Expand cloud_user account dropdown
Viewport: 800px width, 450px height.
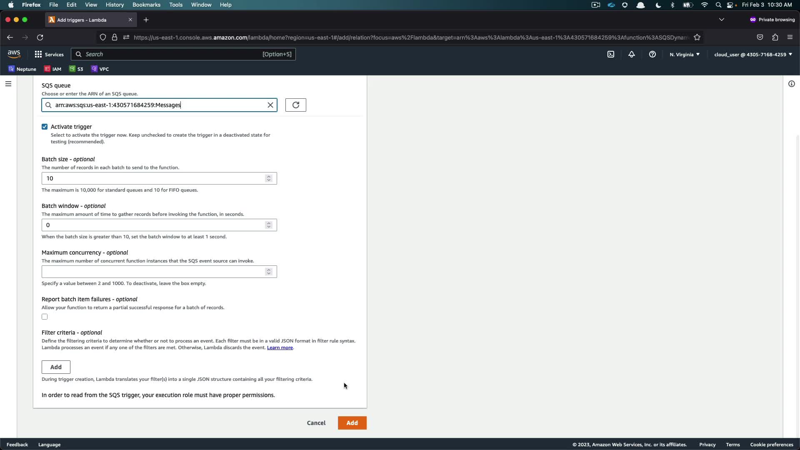pyautogui.click(x=753, y=55)
